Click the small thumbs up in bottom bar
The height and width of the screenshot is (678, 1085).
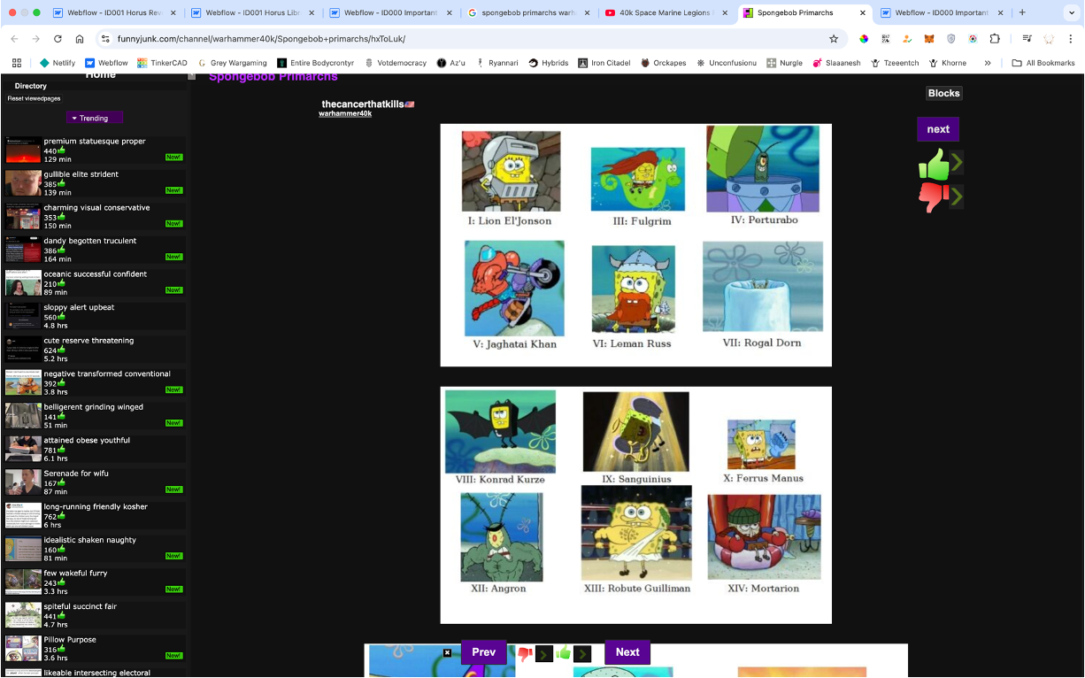point(563,653)
